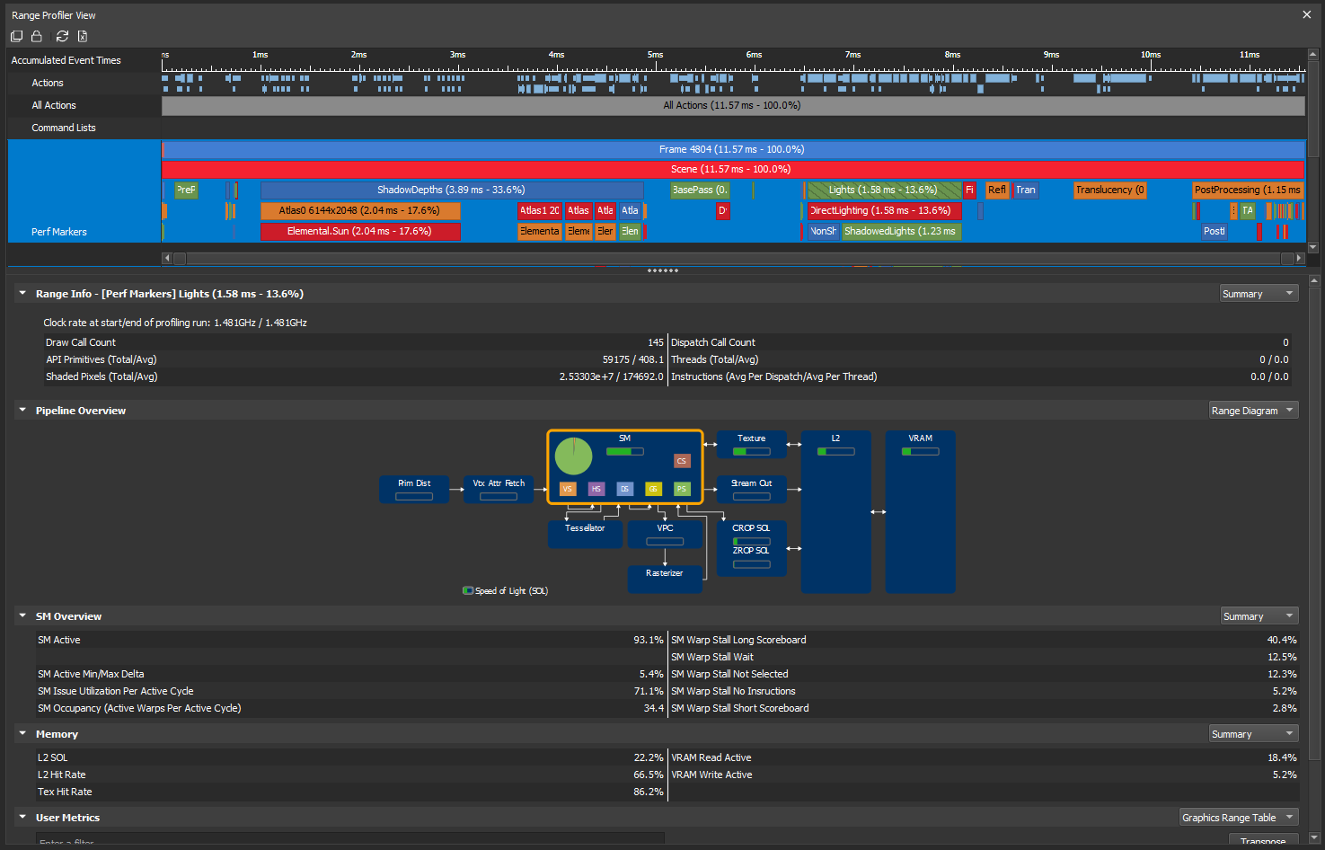Click the timeline scroll-right arrow
The image size is (1325, 850).
1299,258
